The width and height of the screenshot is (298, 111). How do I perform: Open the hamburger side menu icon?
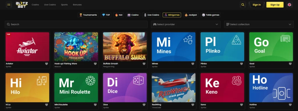point(9,5)
